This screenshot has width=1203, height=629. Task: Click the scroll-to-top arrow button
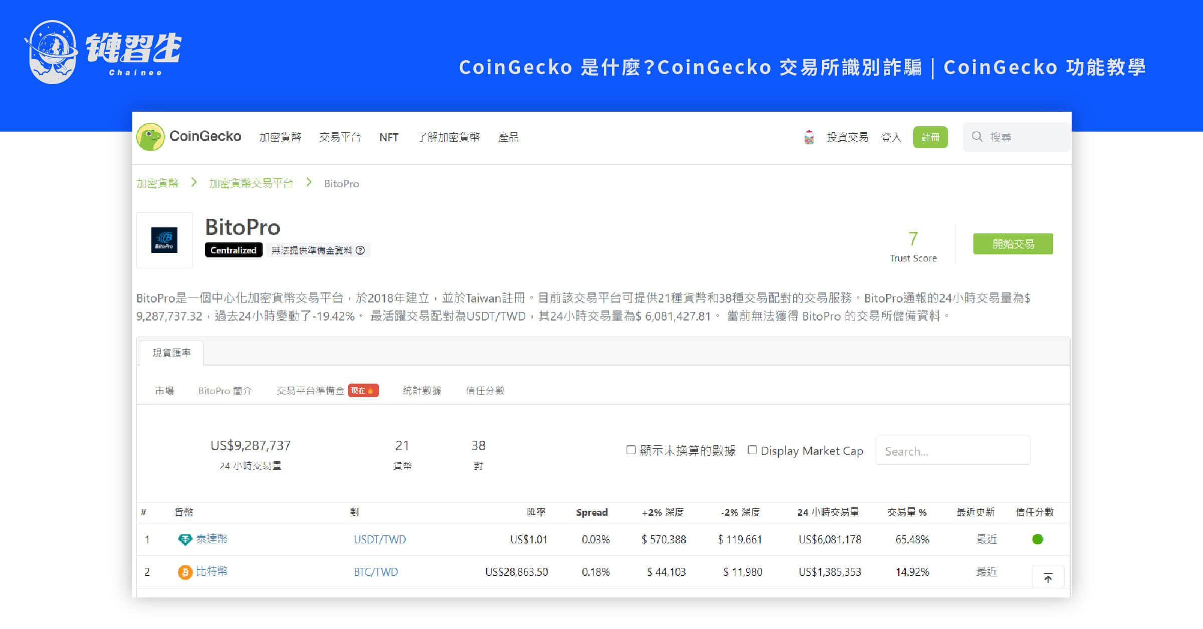click(1048, 577)
